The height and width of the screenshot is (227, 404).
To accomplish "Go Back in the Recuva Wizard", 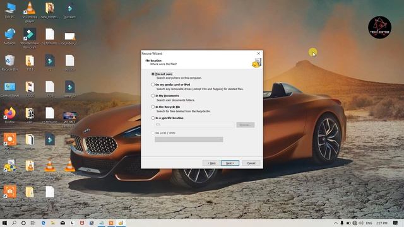I will (x=211, y=163).
